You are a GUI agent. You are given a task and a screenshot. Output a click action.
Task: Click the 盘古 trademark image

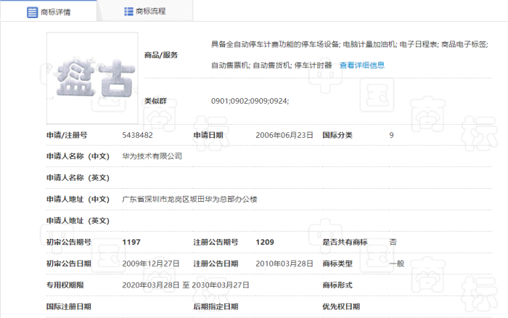(92, 78)
